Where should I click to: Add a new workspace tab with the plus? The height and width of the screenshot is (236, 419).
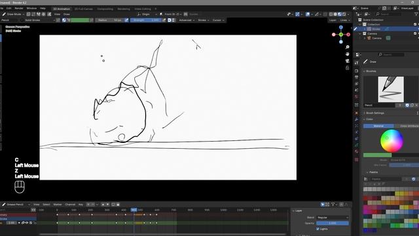click(x=156, y=9)
